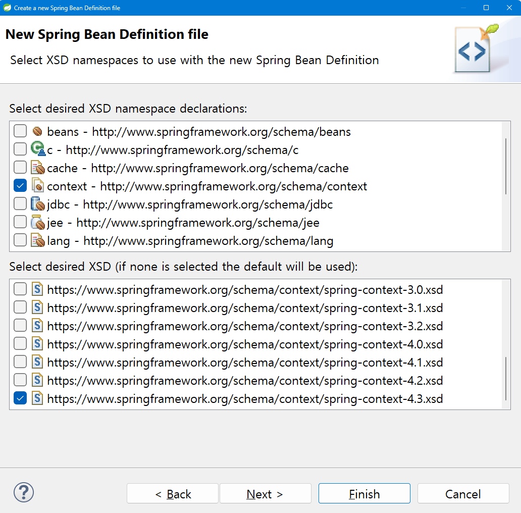Click the spring-context-3.1.xsd file icon
521x513 pixels.
click(x=37, y=307)
